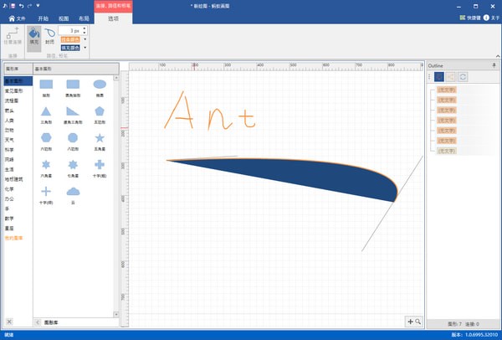Click the orange line color swatch
The width and height of the screenshot is (502, 340).
pos(72,39)
